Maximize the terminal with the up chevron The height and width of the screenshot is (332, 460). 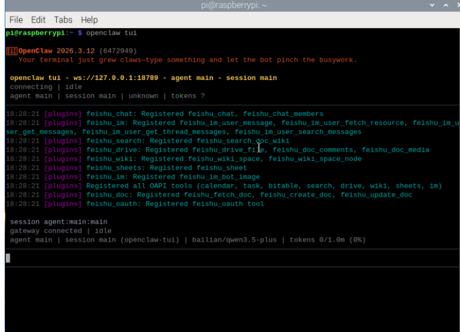tap(446, 5)
